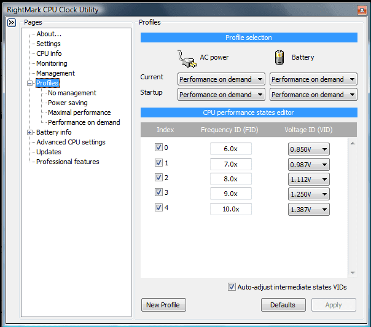Click the Apply button
The image size is (371, 327).
[x=334, y=305]
